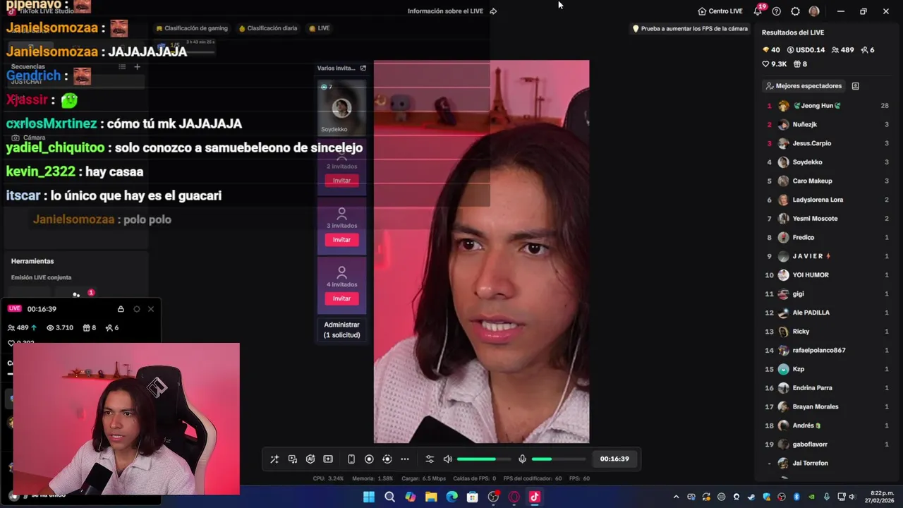Viewport: 903px width, 508px height.
Task: Open the media and music icon
Action: (x=293, y=459)
